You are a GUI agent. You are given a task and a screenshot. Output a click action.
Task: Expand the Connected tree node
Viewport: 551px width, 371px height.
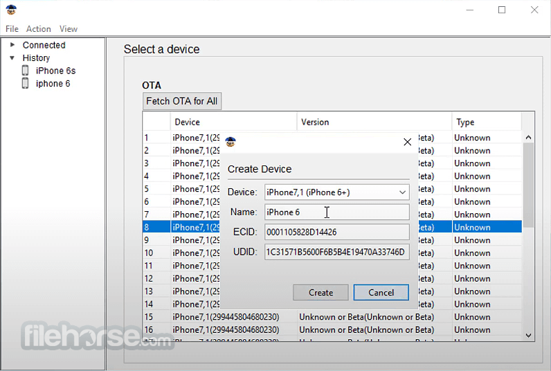click(x=12, y=44)
